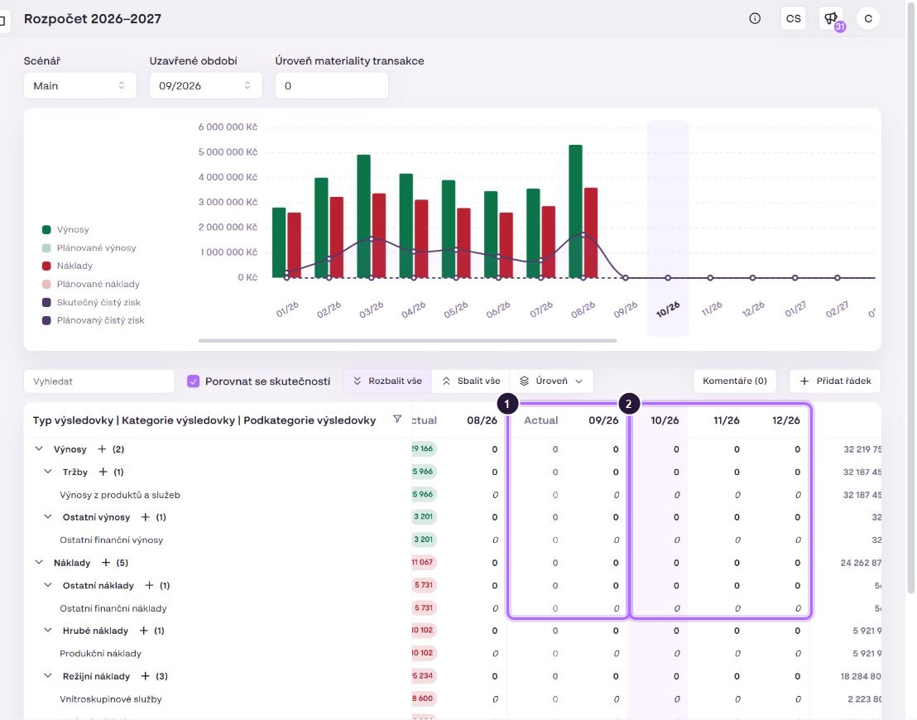Add item with plus next to Výnosy
Viewport: 917px width, 720px height.
(x=102, y=449)
